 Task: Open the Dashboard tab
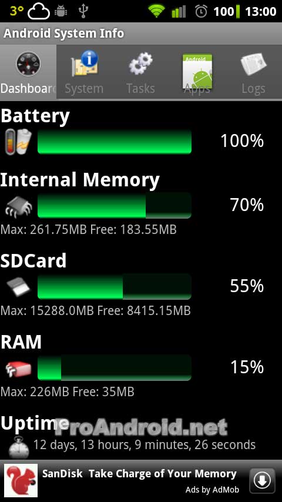(x=28, y=72)
